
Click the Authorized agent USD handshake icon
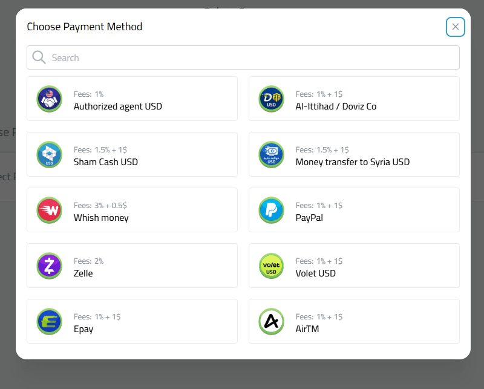point(50,99)
